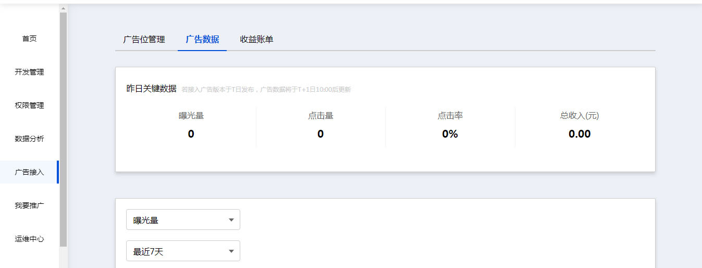Switch to the 广告位管理 tab
702x268 pixels.
click(x=144, y=40)
